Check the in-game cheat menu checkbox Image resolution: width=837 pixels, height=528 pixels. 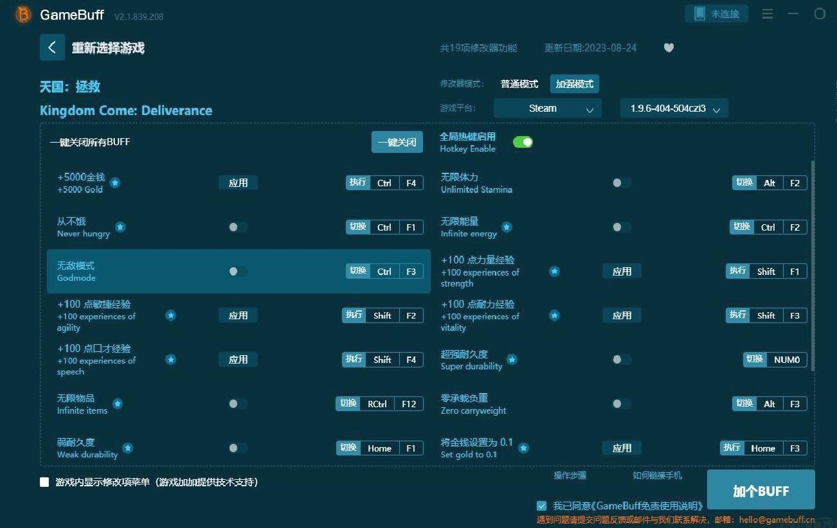[44, 482]
